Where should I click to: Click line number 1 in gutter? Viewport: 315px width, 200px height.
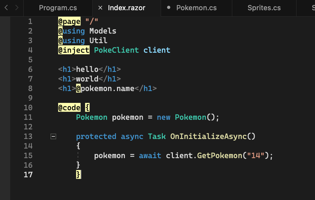[30, 21]
